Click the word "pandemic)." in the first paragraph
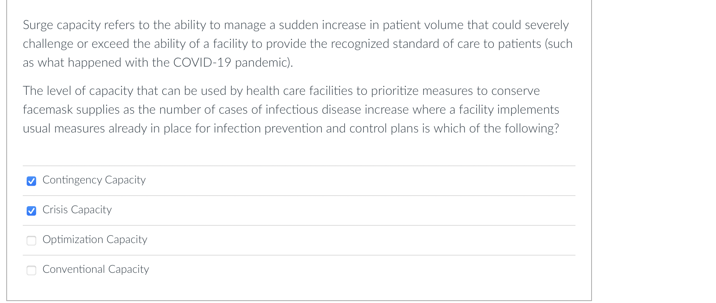The width and height of the screenshot is (716, 303). point(264,62)
